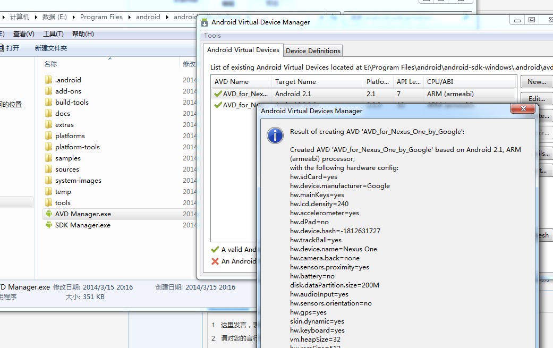Expand the Program Files breadcrumb arrow
Viewport: 553px width, 348px height.
pyautogui.click(x=129, y=17)
